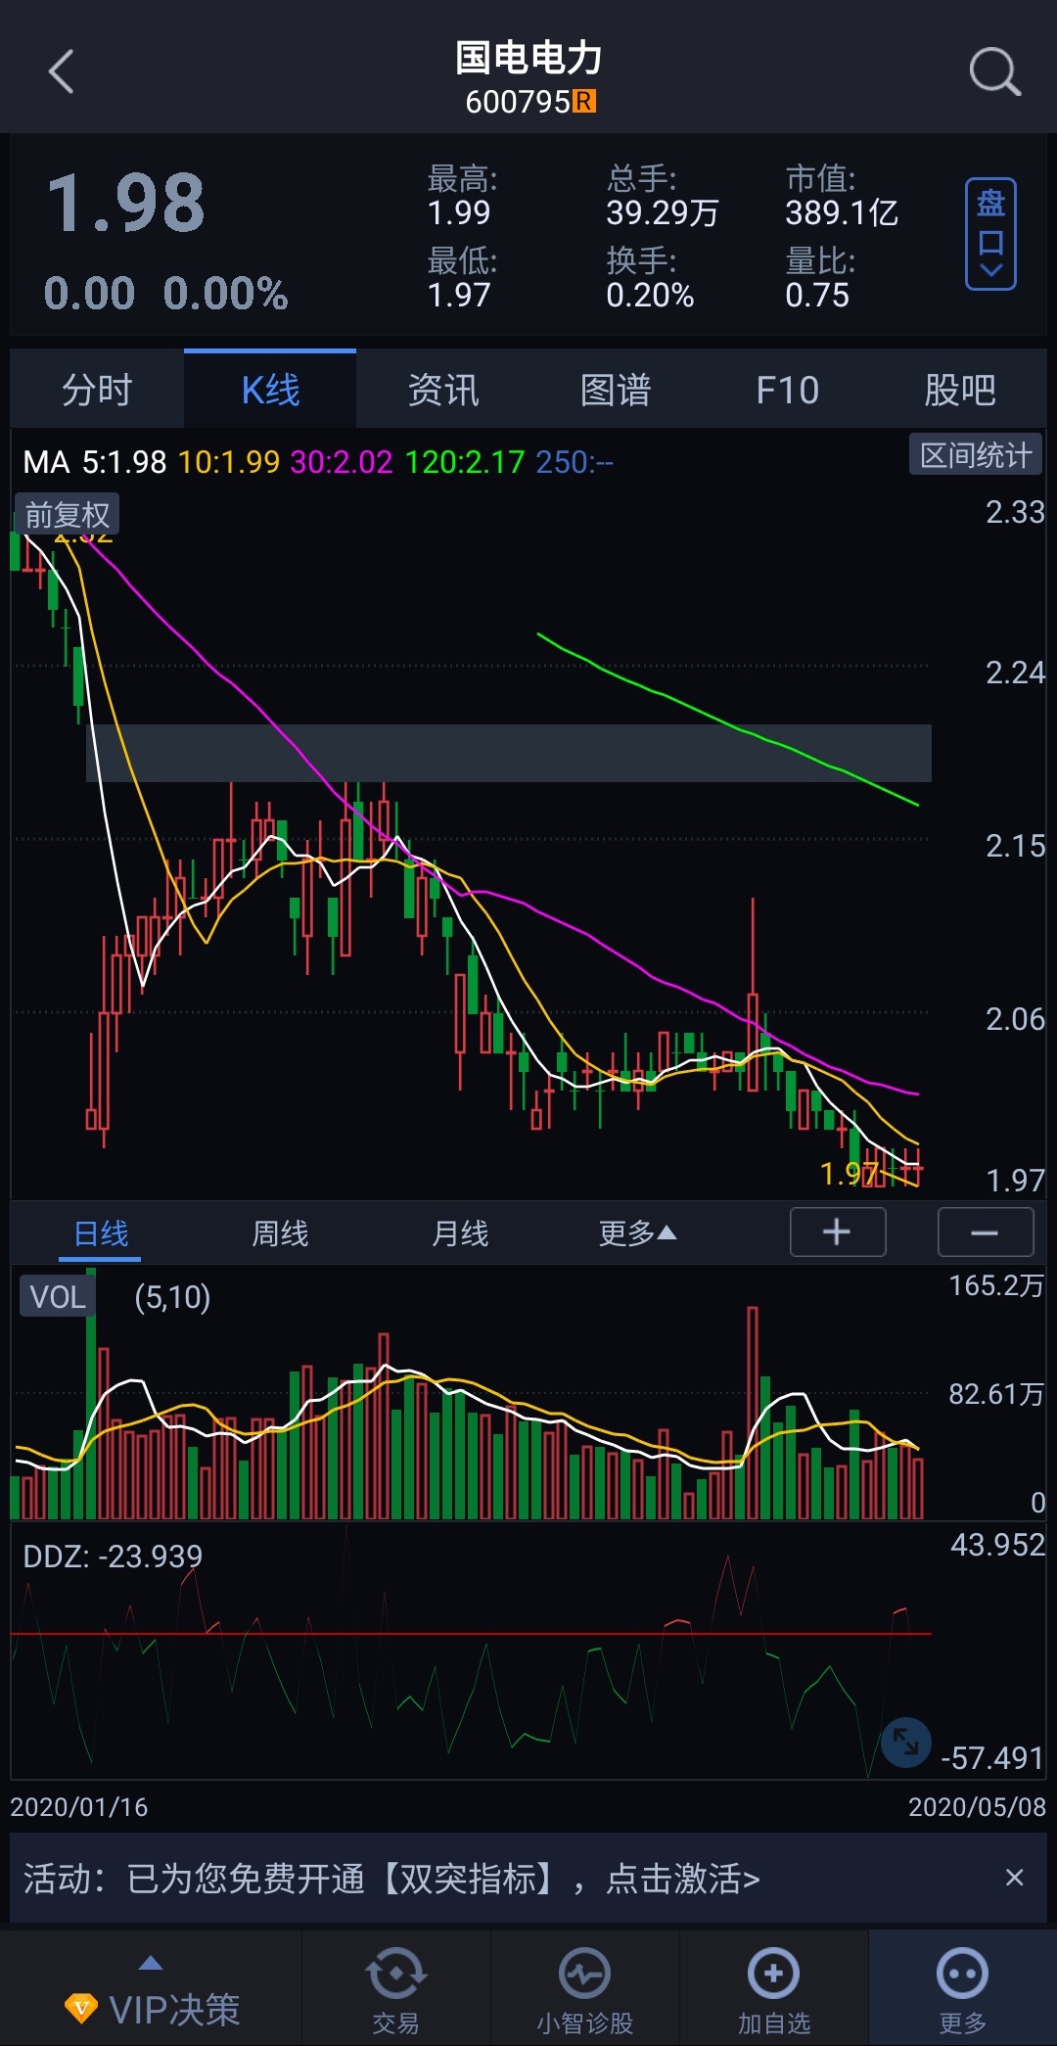Expand the 盘口 order book panel
Viewport: 1057px width, 2046px height.
(990, 234)
